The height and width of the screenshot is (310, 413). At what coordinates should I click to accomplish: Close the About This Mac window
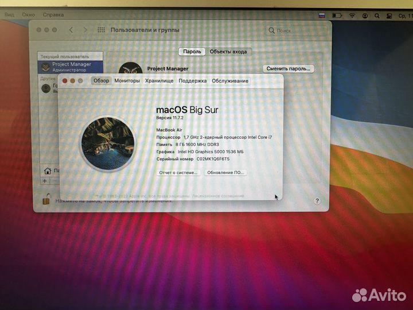(x=65, y=81)
